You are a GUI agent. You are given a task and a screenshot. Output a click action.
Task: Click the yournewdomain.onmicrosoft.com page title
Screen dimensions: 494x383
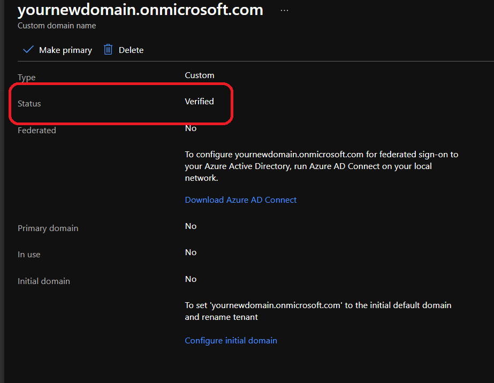tap(140, 10)
